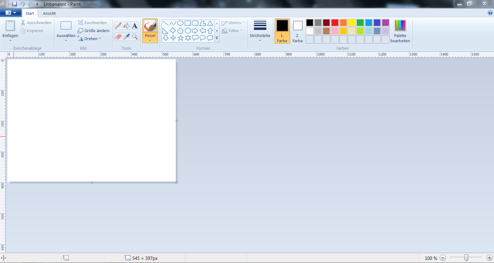Zoom in with the plus button
The image size is (494, 263).
[489, 258]
